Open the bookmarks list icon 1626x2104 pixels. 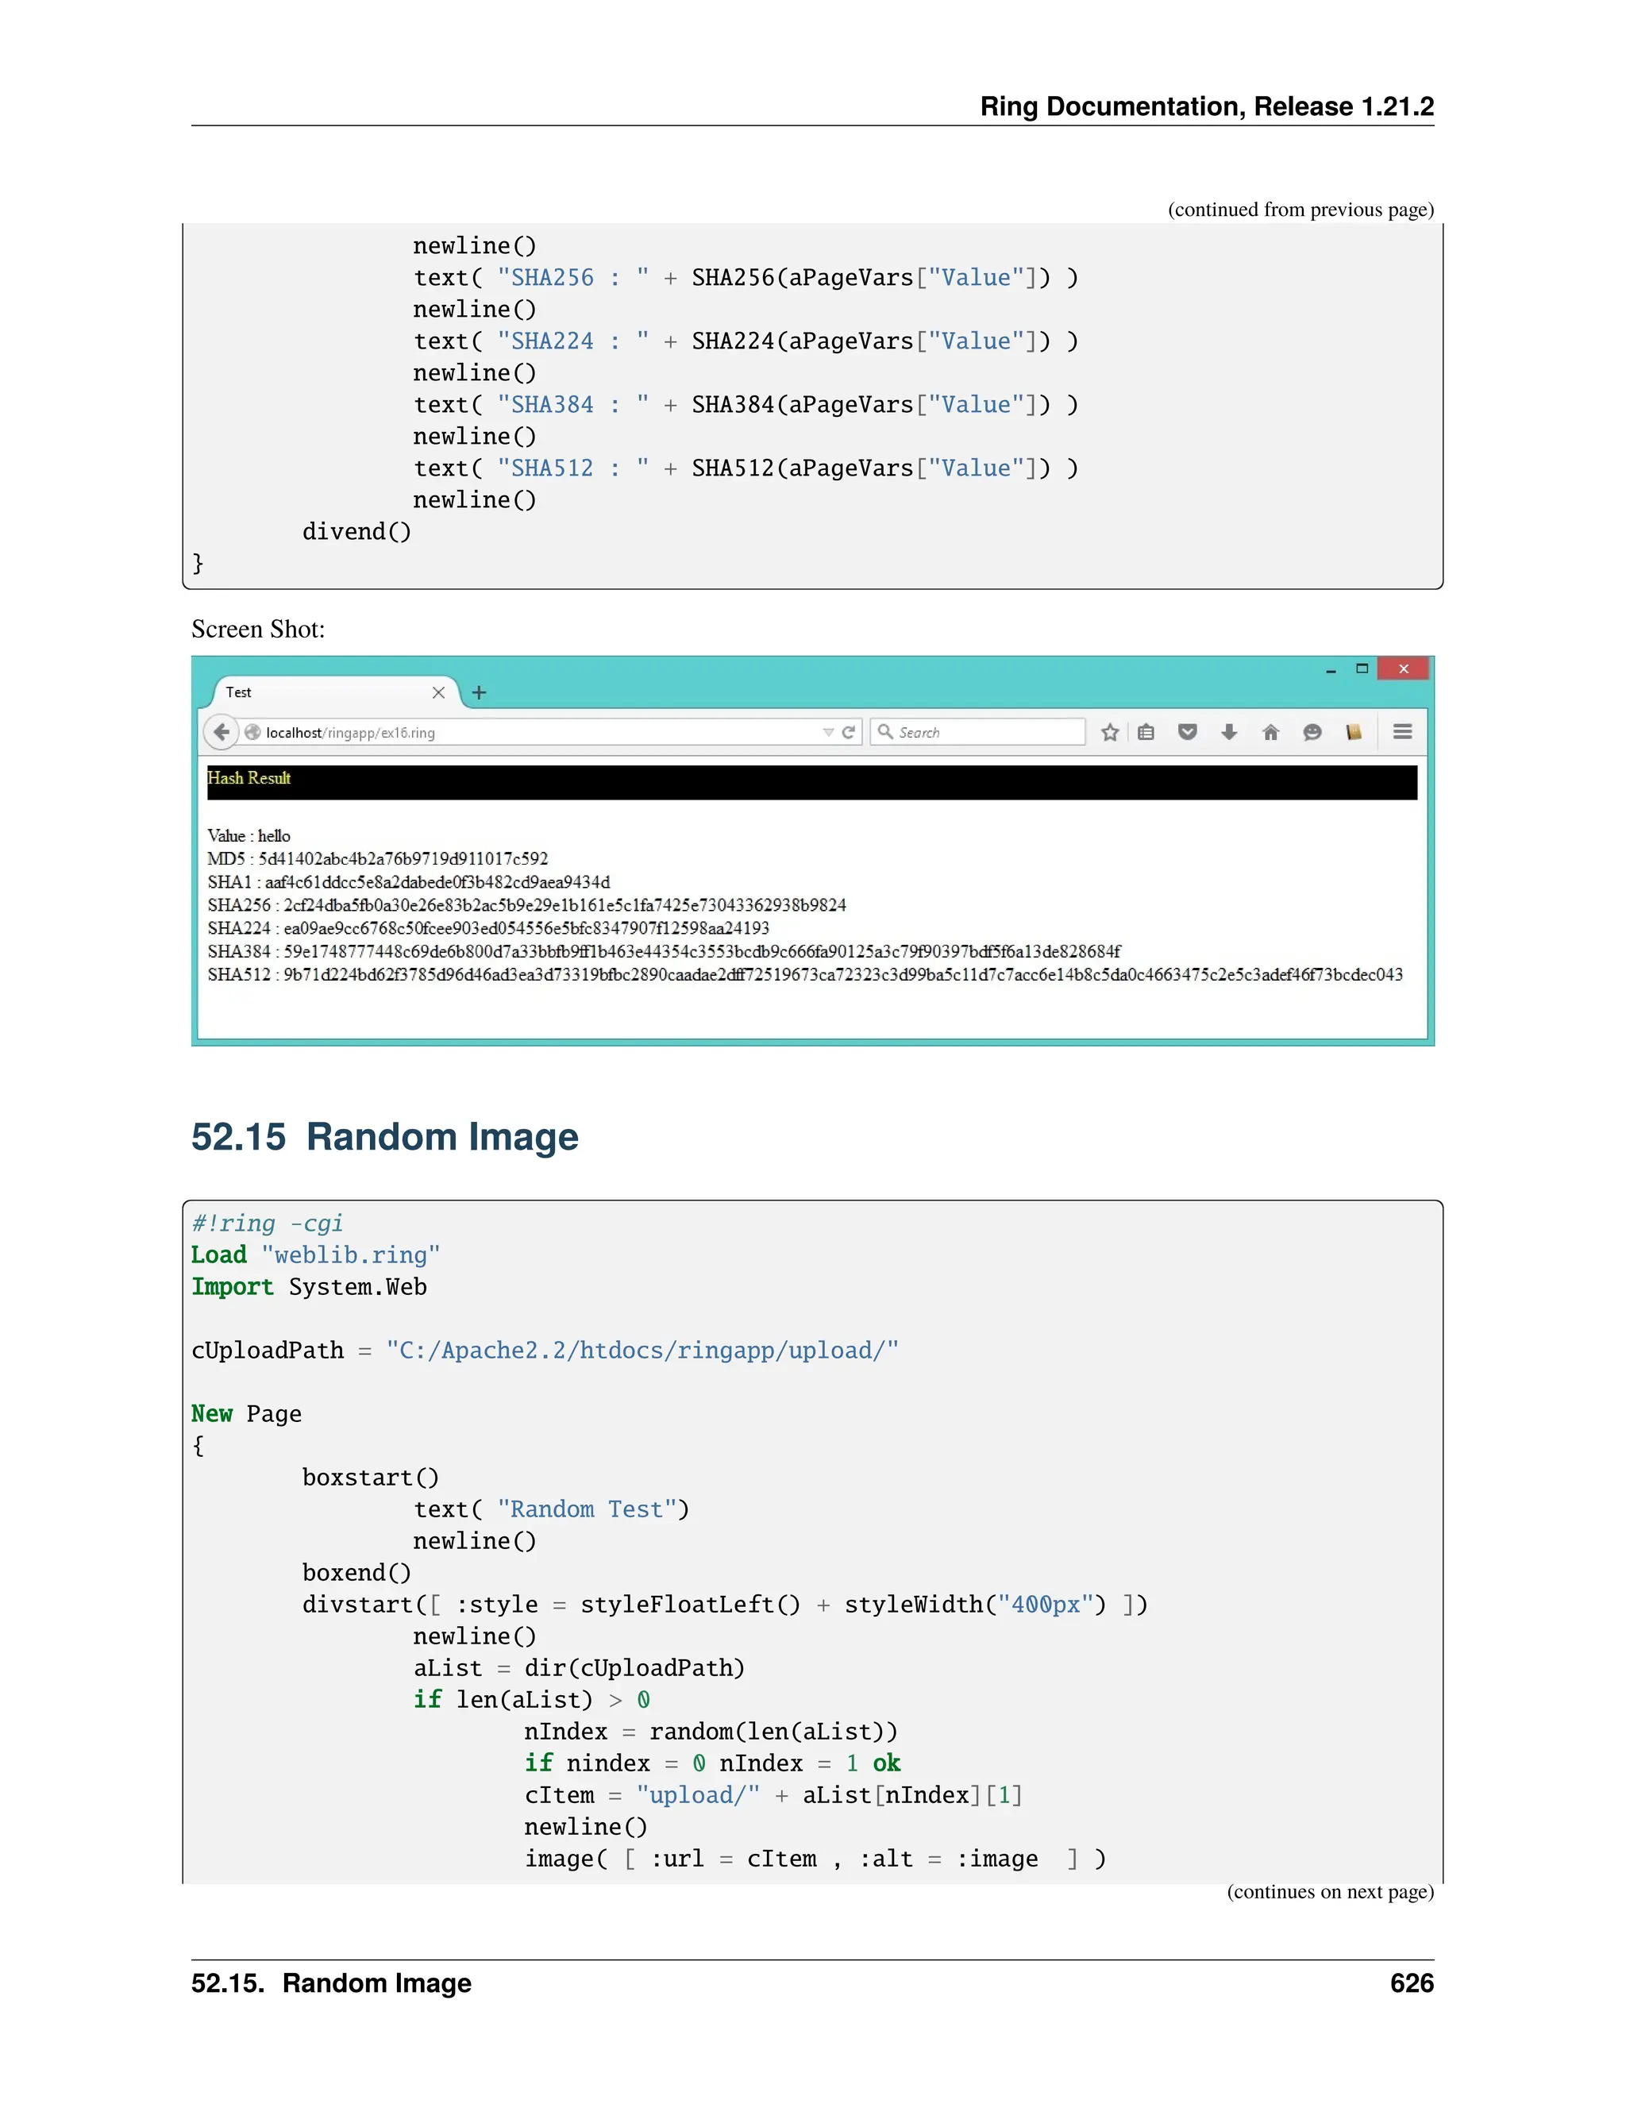click(1146, 732)
